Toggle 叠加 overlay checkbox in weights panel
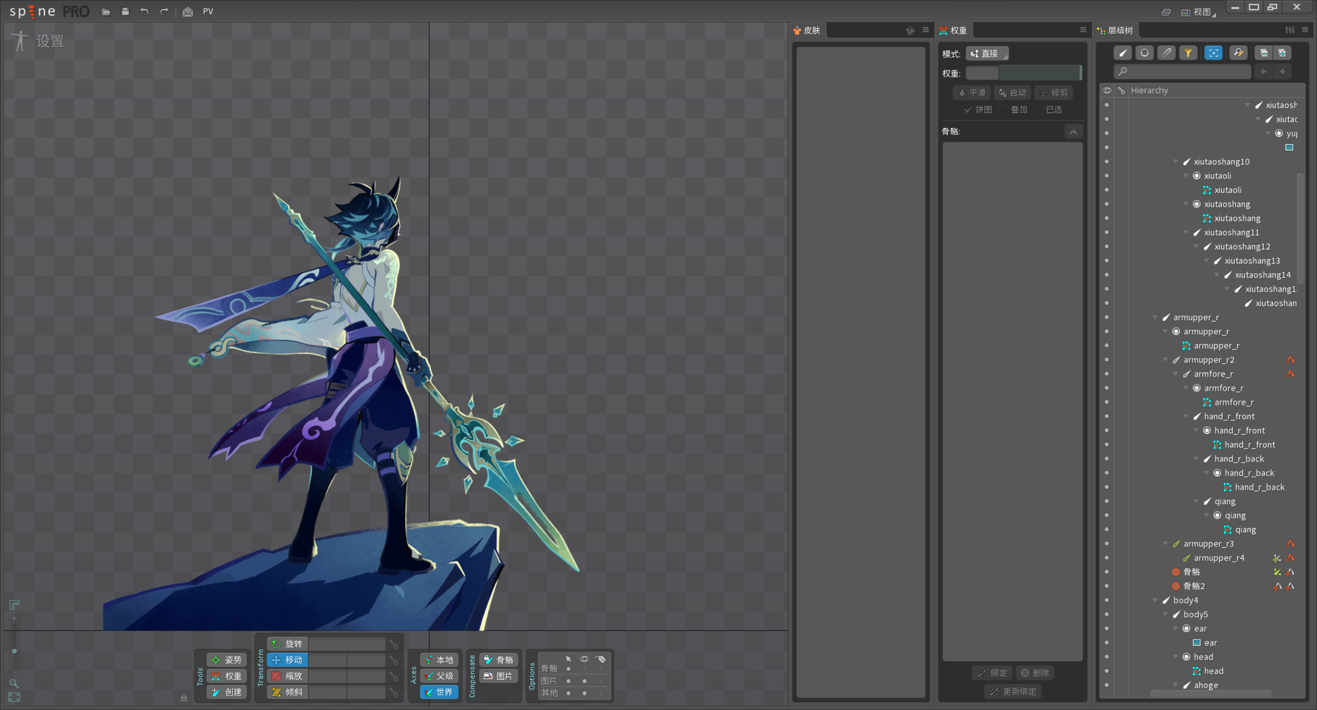1317x710 pixels. coord(1003,110)
